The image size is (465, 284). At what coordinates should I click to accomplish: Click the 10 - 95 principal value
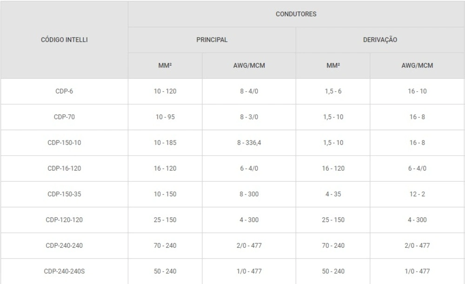(165, 117)
